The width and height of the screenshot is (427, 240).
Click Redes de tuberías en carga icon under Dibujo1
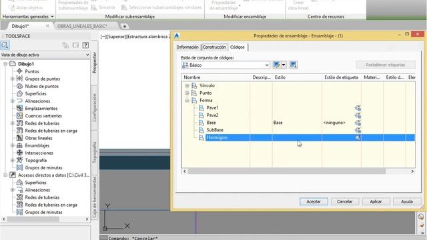point(19,131)
